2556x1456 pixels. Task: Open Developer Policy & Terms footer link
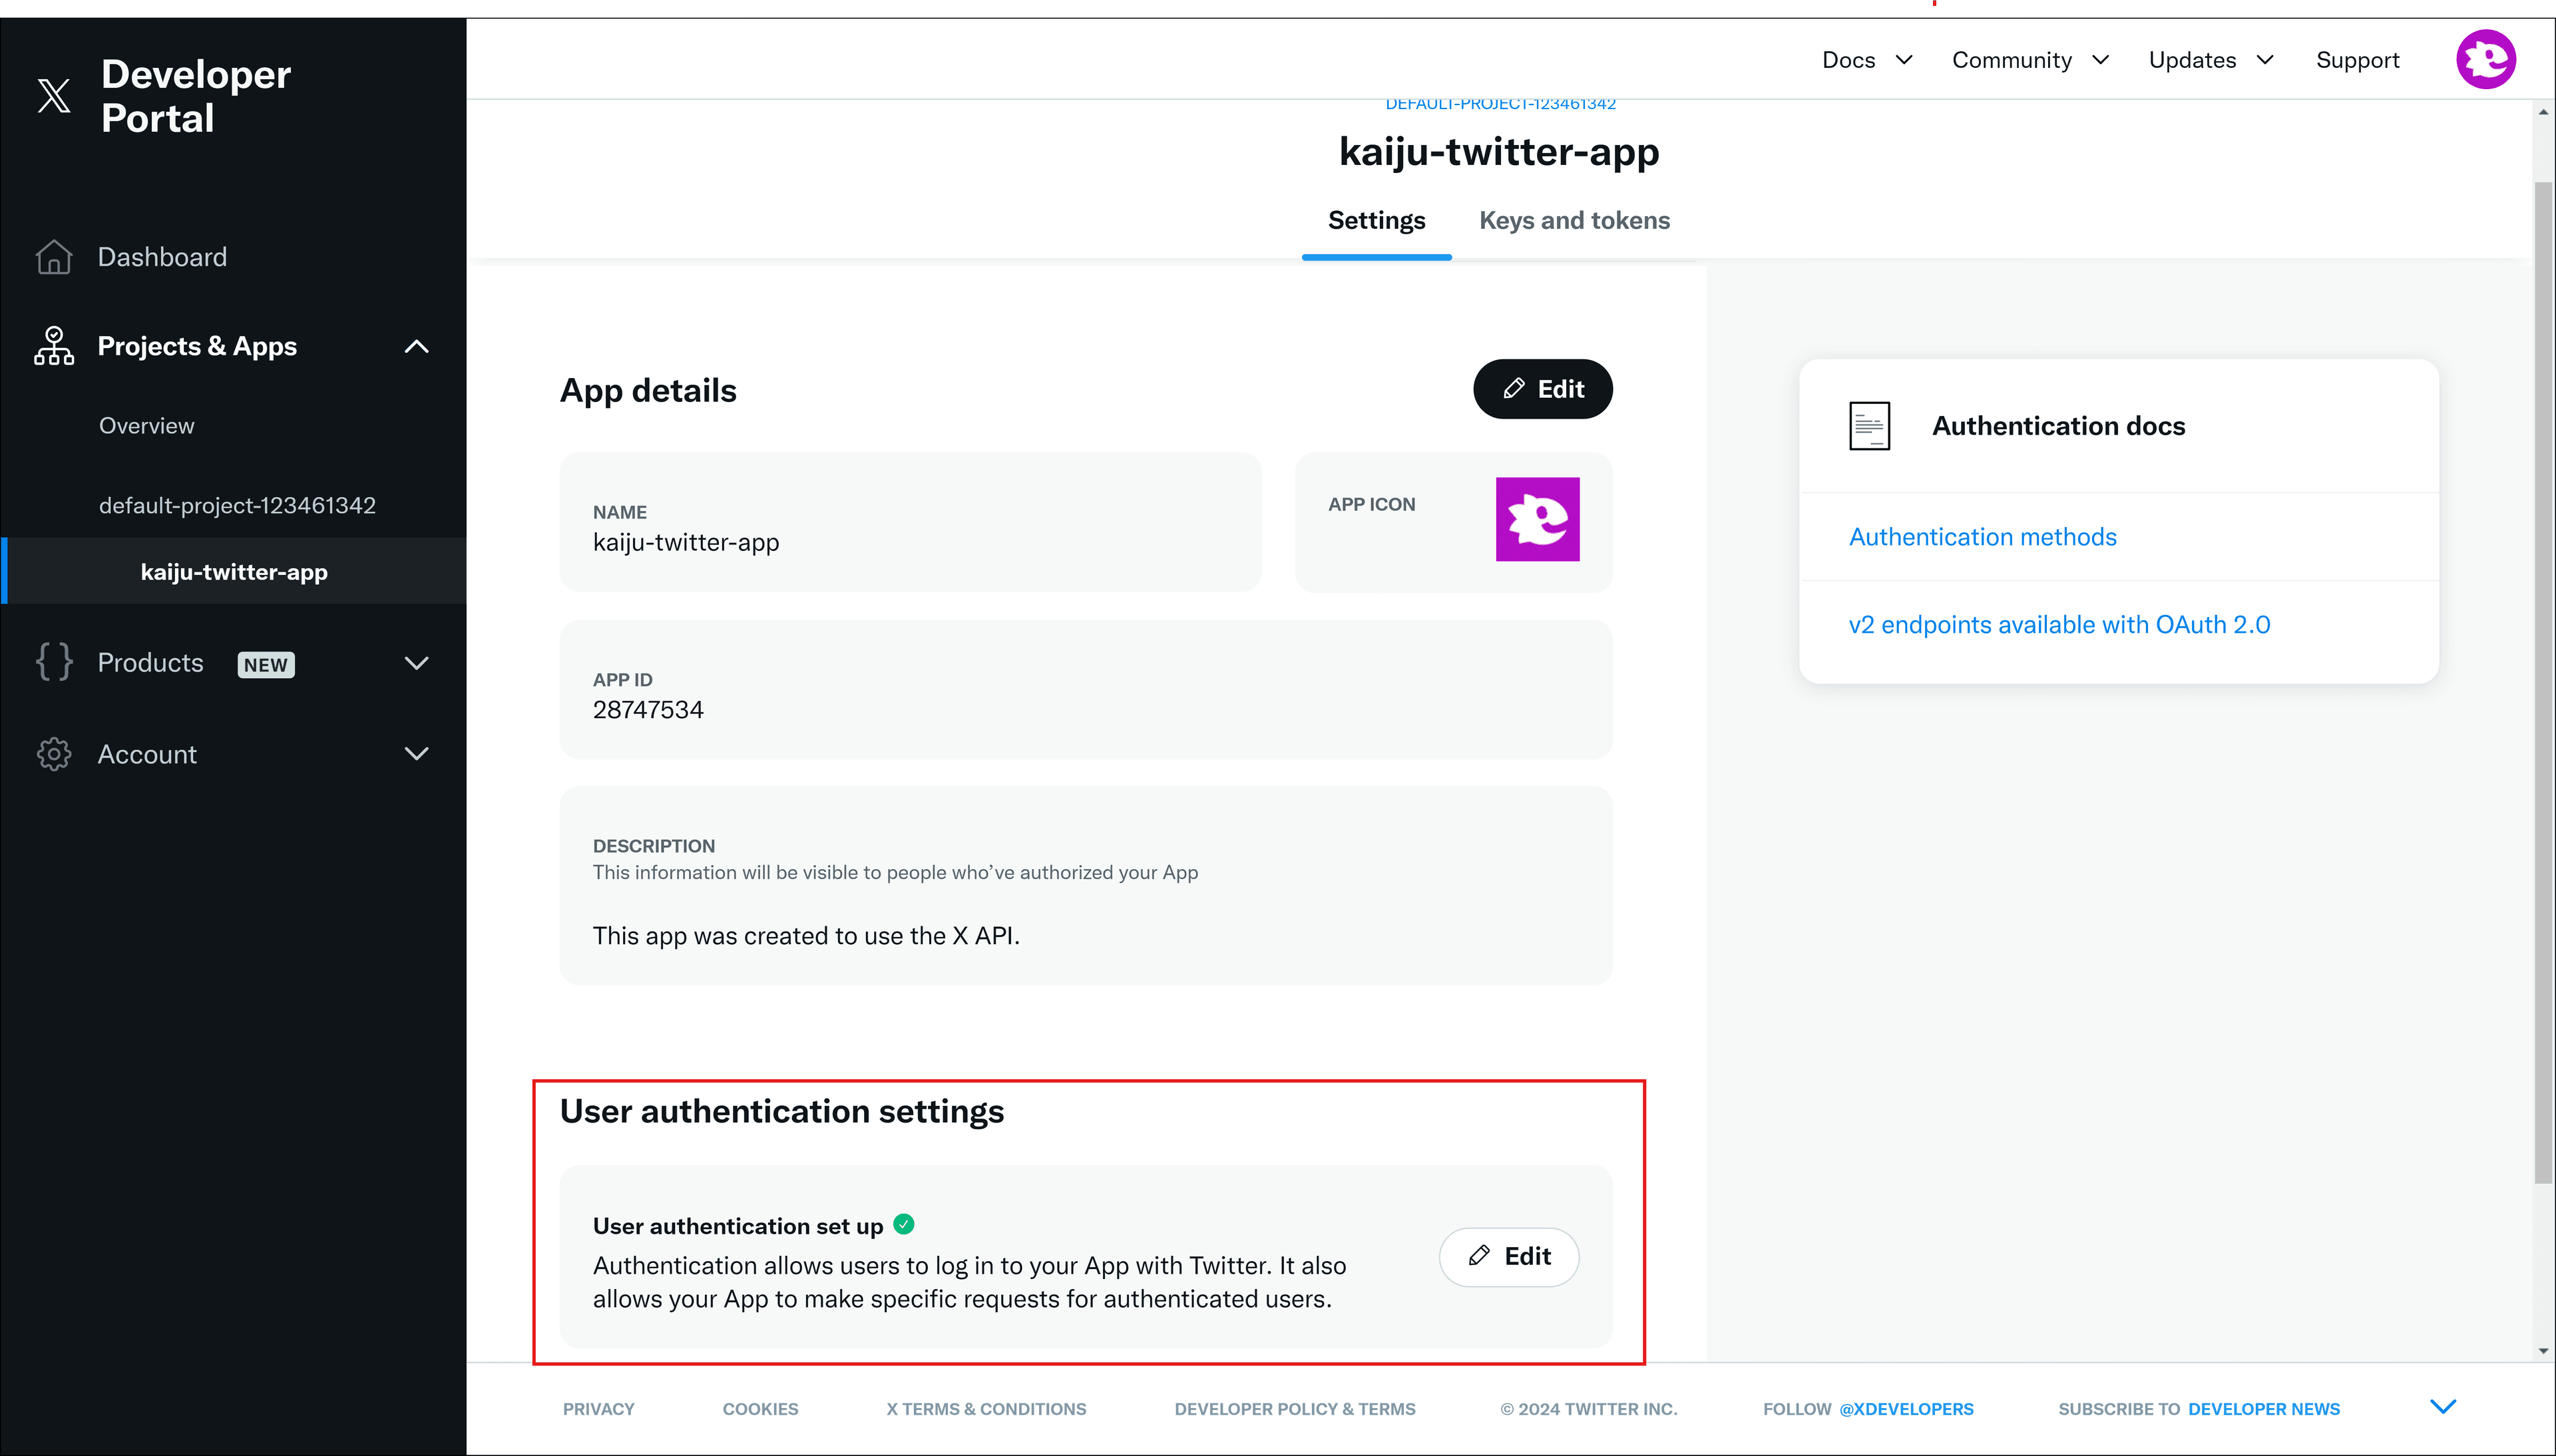(x=1295, y=1409)
